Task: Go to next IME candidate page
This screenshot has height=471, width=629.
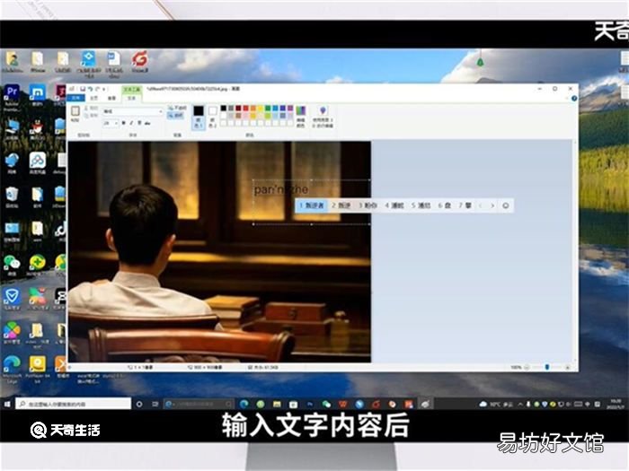Action: 492,205
